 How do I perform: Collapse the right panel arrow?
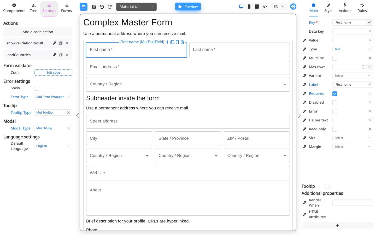(299, 116)
